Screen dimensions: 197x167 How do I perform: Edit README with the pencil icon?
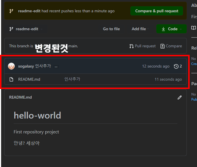coord(180,97)
